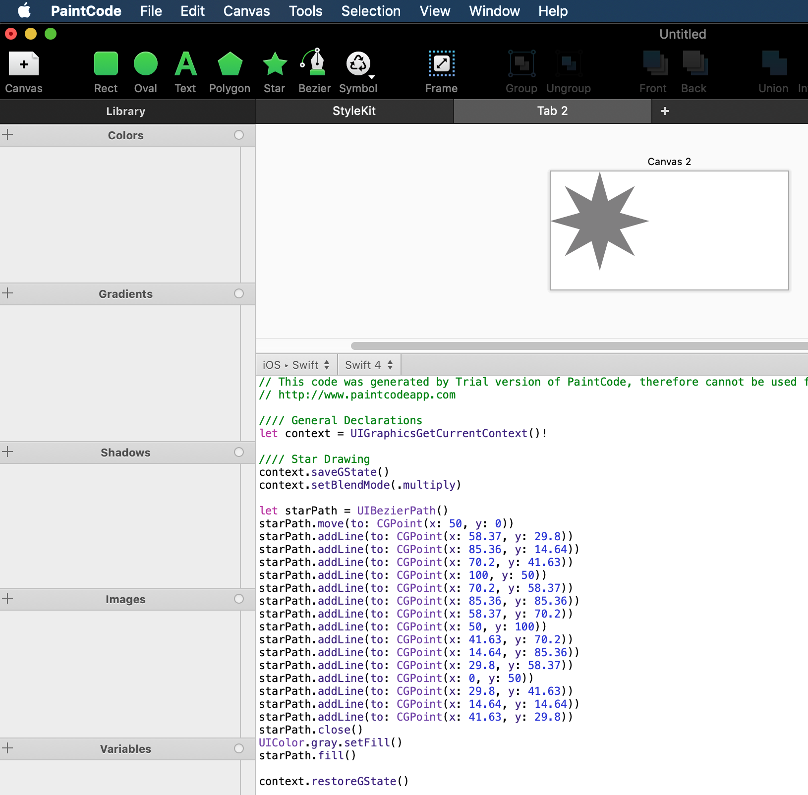
Task: Open the View menu
Action: 435,11
